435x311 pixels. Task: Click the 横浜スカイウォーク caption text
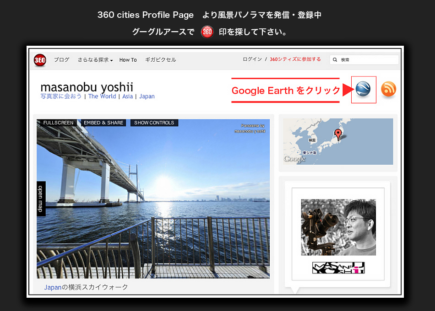(98, 287)
